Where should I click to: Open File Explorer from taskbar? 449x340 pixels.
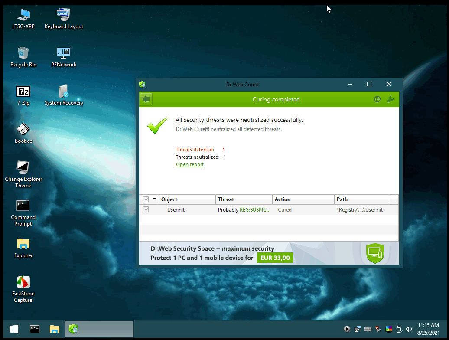click(55, 329)
